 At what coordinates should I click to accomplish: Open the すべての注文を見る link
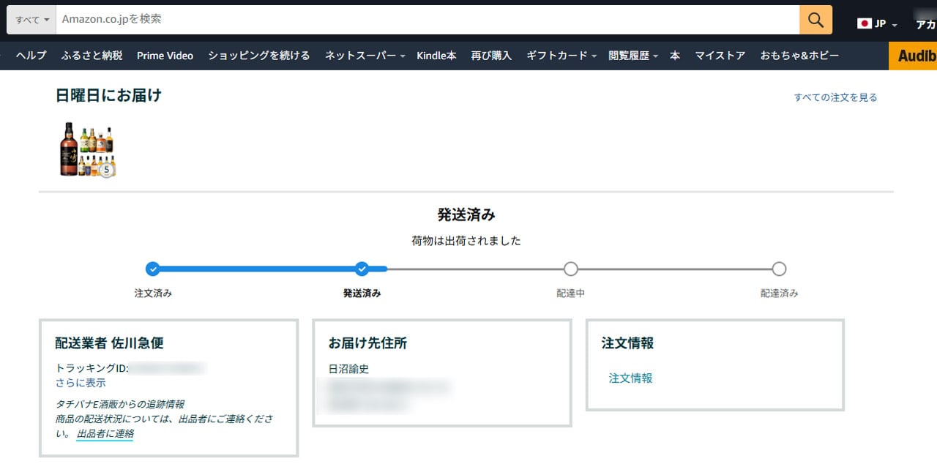click(x=836, y=96)
